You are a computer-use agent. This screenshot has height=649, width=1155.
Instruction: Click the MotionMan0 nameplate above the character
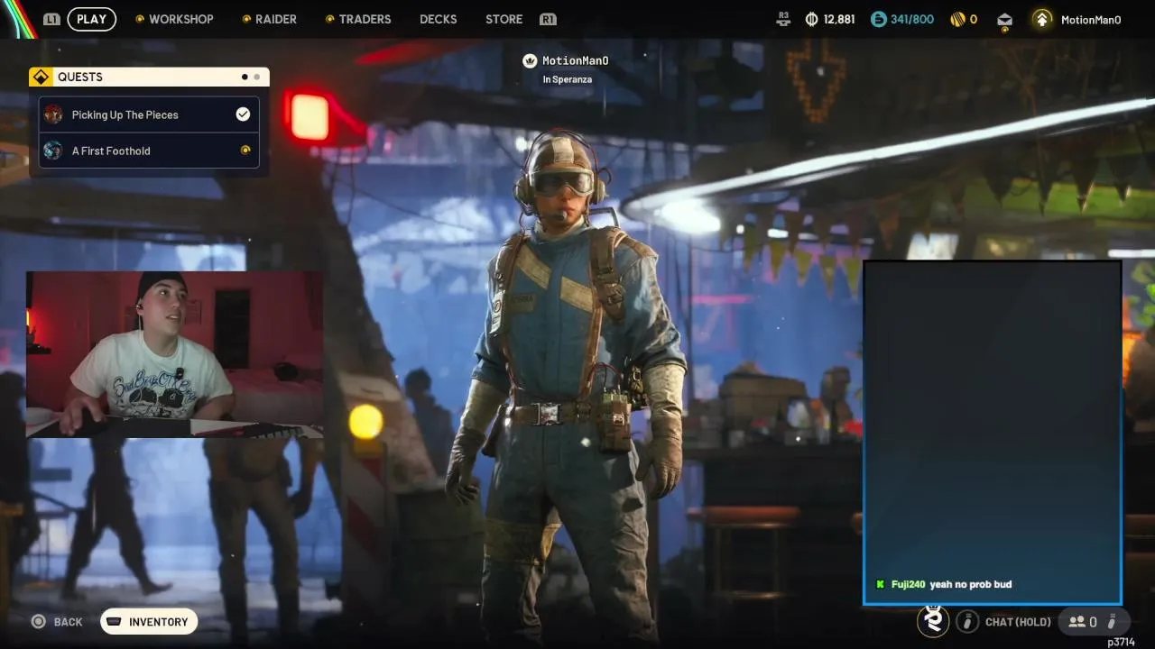point(576,61)
